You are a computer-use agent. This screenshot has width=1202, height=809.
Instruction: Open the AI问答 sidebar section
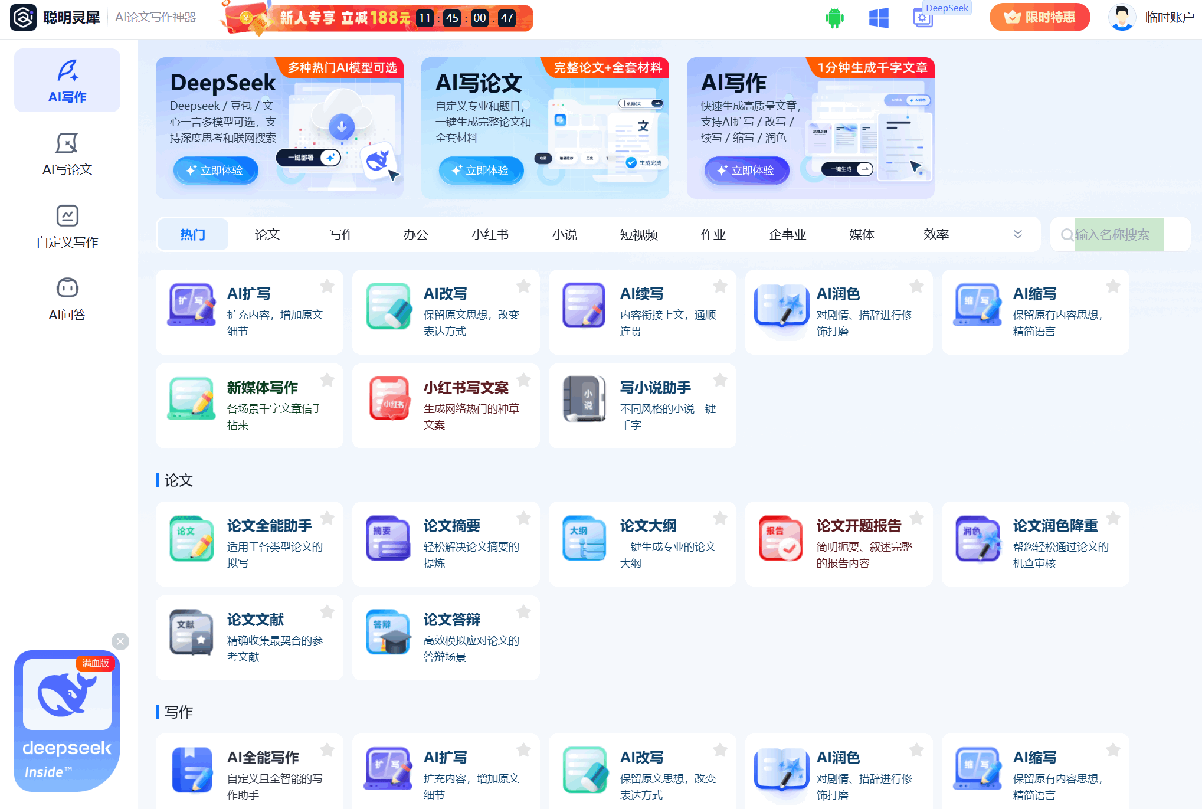click(67, 299)
